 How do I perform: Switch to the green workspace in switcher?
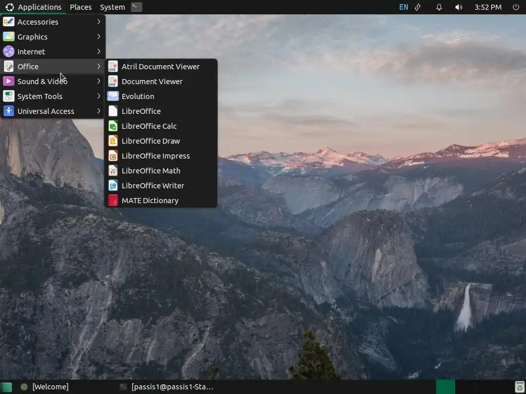[x=445, y=387]
